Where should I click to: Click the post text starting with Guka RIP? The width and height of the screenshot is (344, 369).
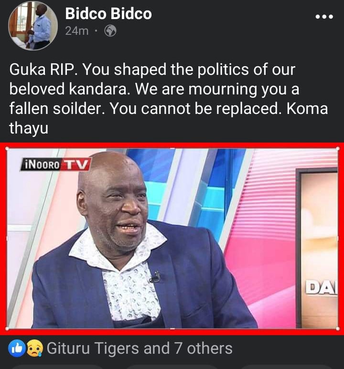tap(169, 99)
